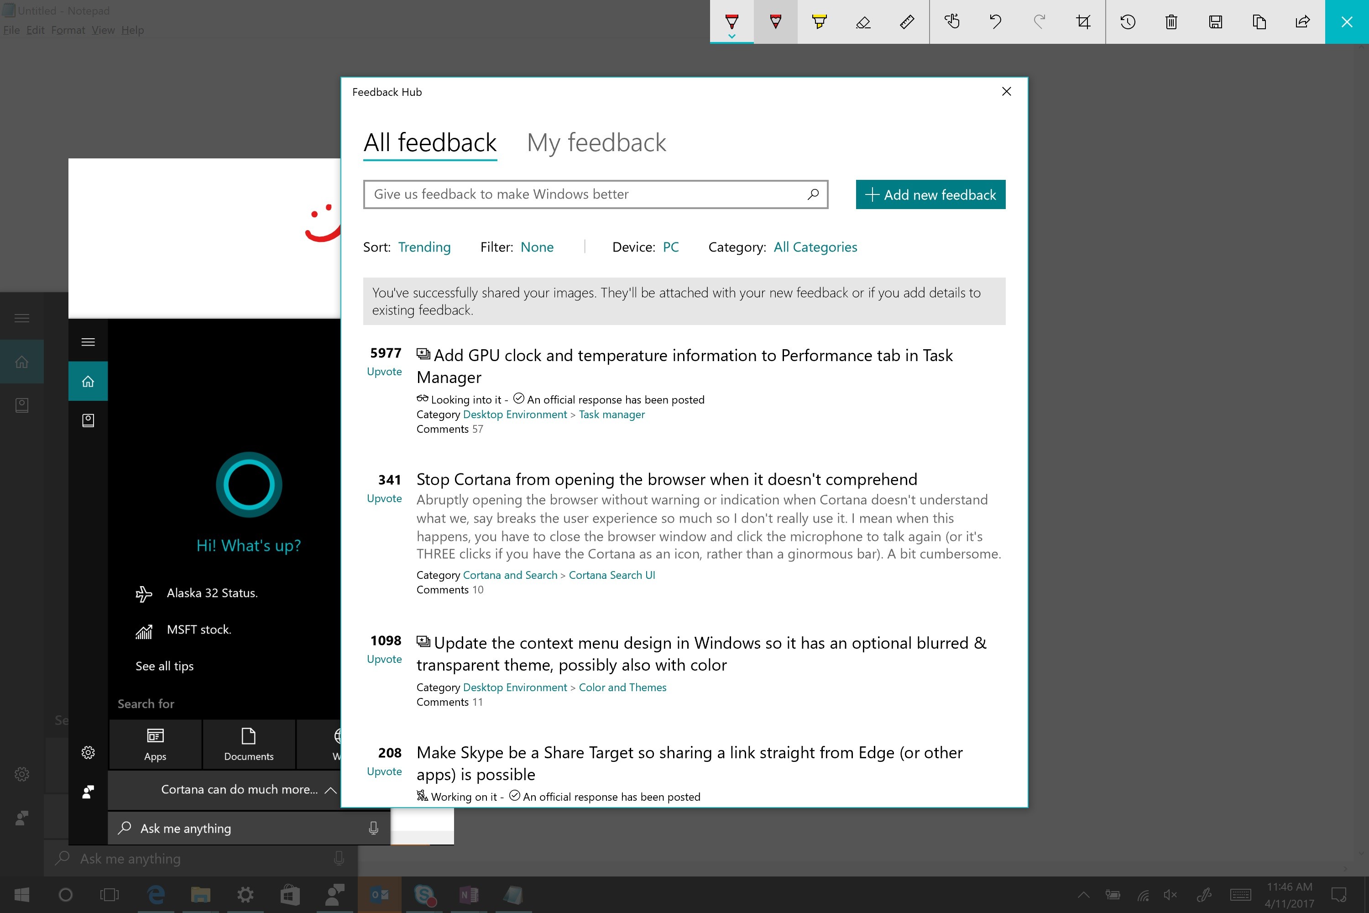Share the annotated screenshot
Image resolution: width=1369 pixels, height=913 pixels.
pos(1303,22)
